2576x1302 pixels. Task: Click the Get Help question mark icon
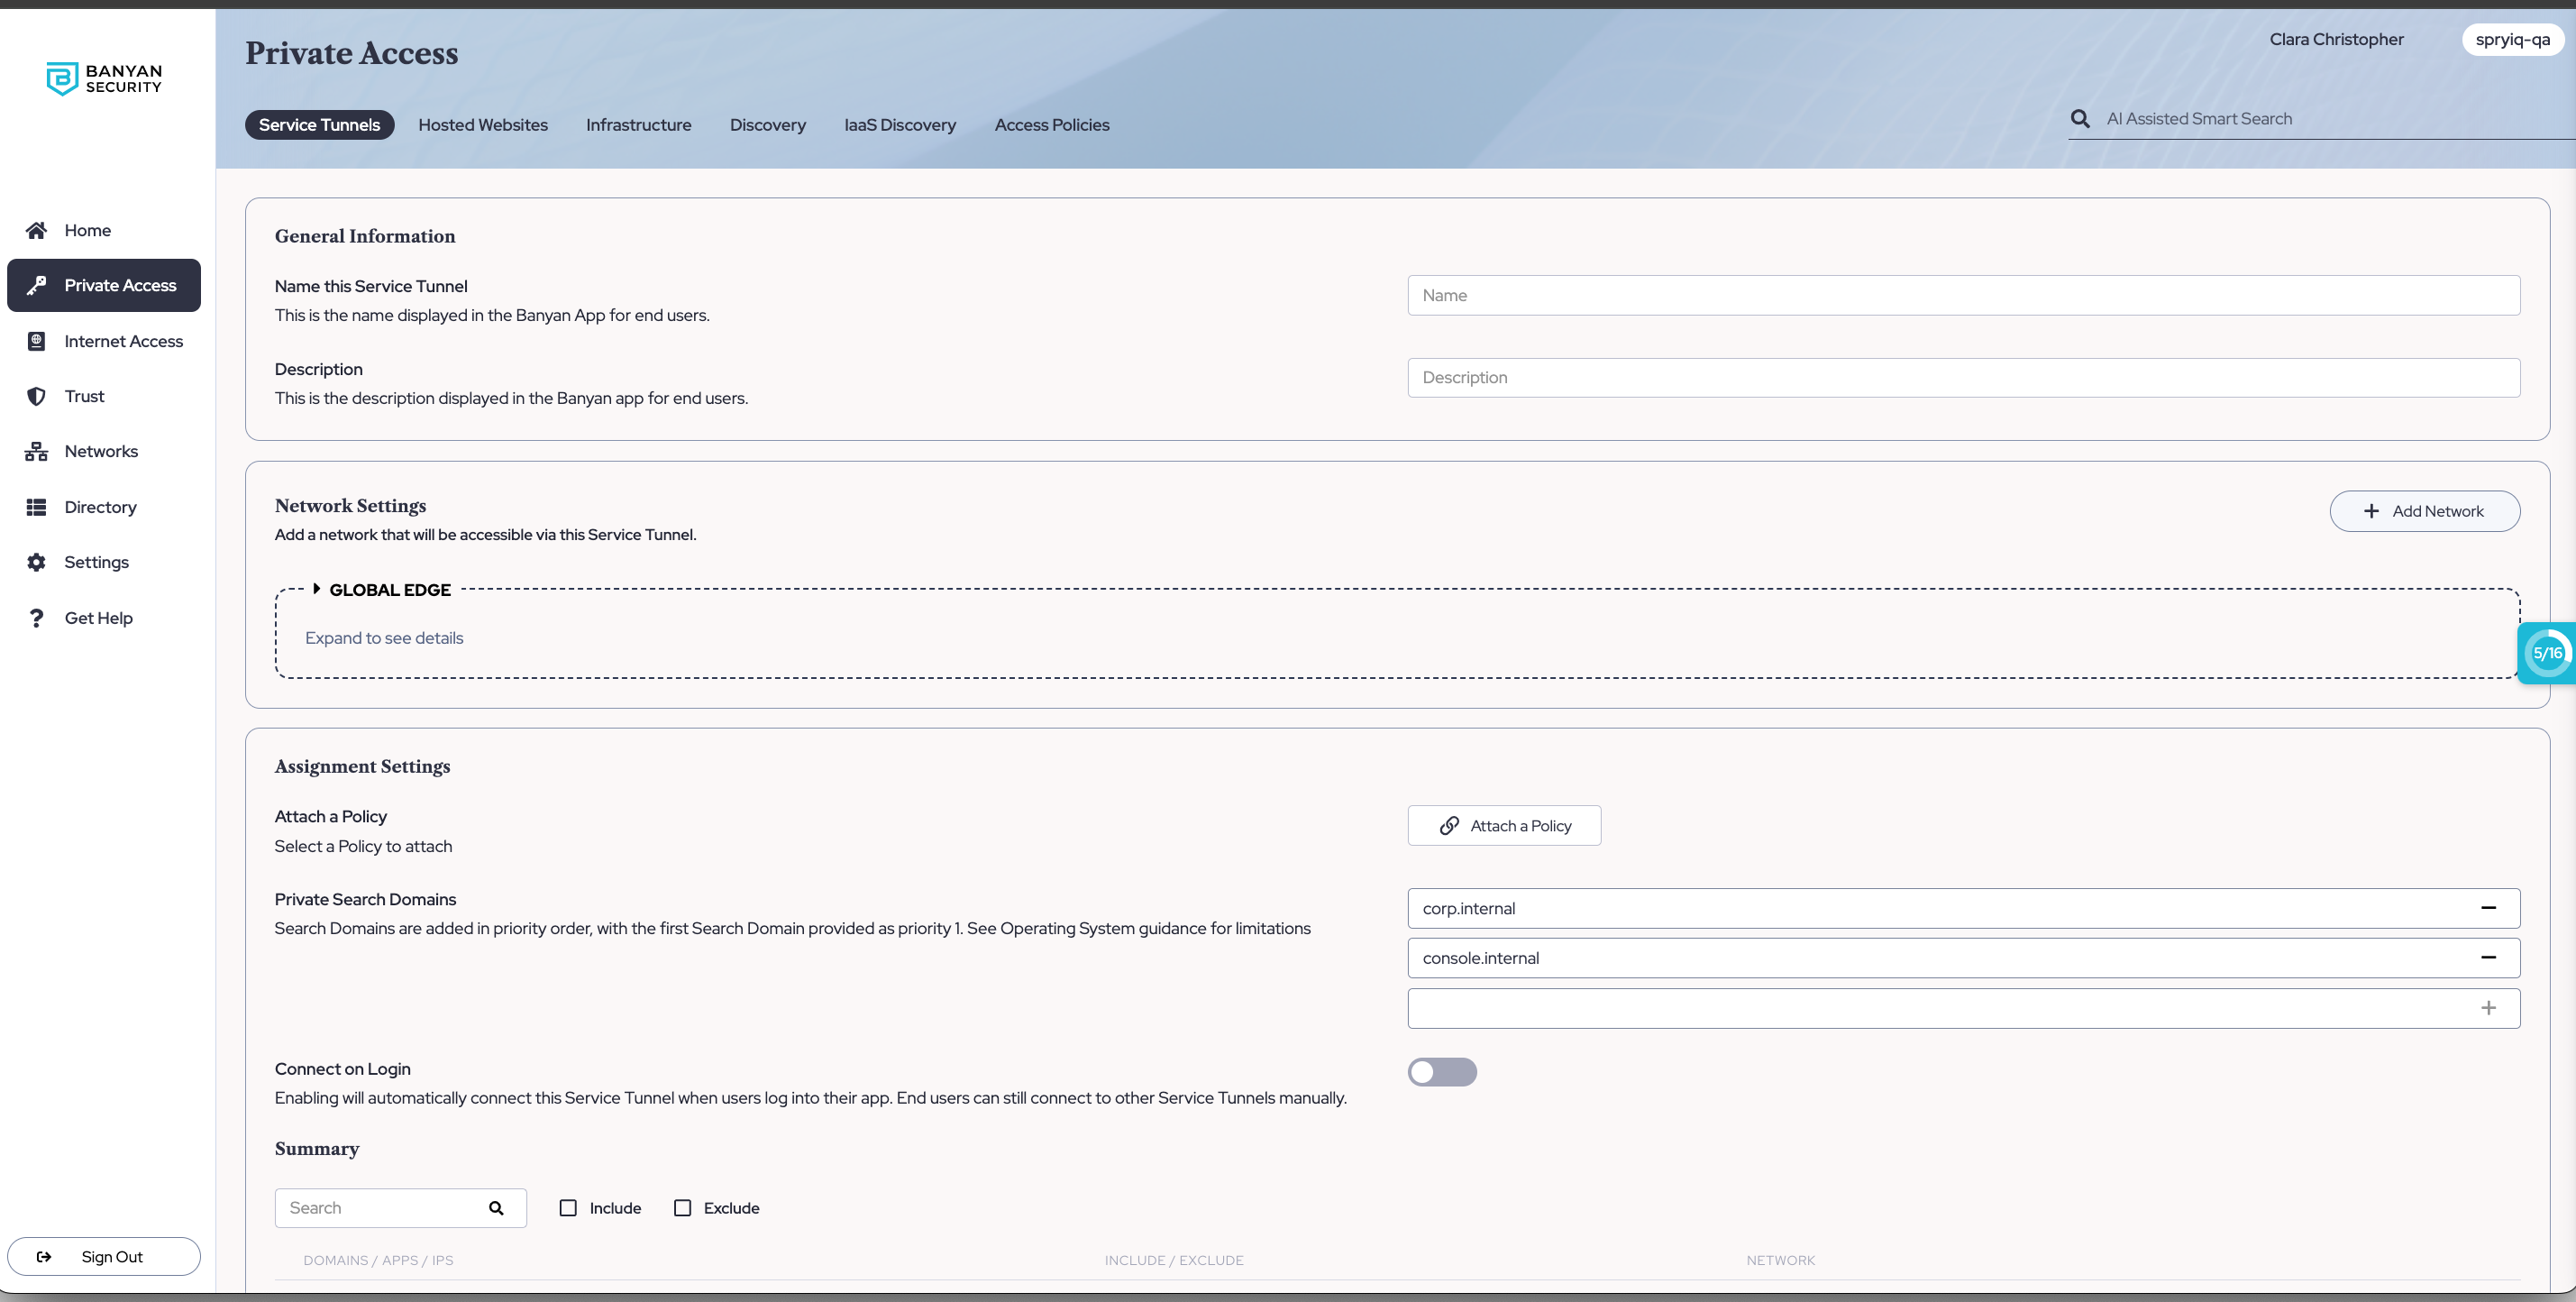pyautogui.click(x=36, y=618)
